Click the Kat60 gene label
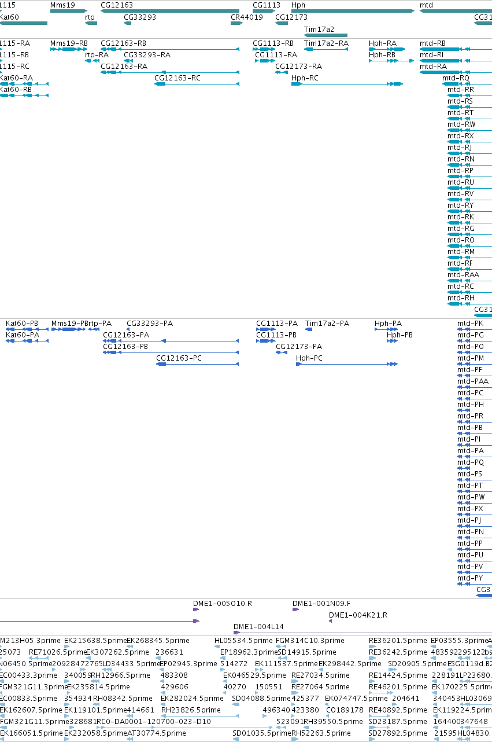 coord(9,17)
